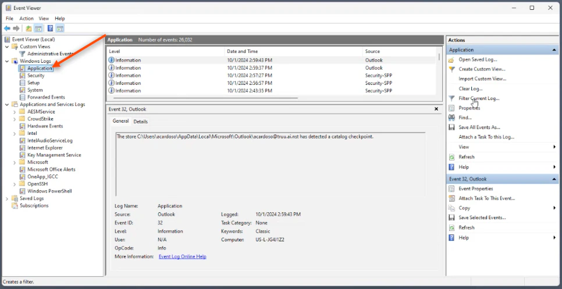
Task: Click the Filter Current Log funnel icon
Action: (x=451, y=98)
